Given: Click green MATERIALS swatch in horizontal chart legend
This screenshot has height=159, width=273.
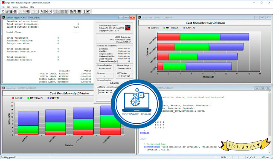Looking at the screenshot, I should pos(164,28).
